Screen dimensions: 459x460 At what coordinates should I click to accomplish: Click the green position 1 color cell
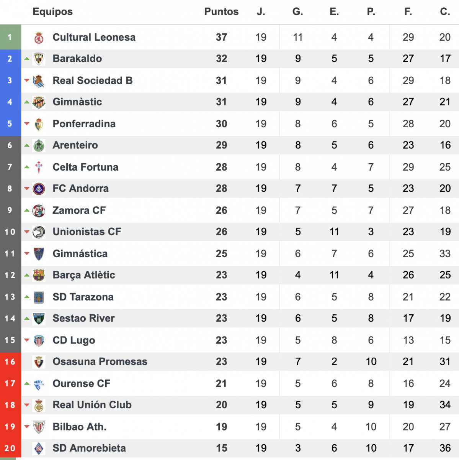click(10, 37)
